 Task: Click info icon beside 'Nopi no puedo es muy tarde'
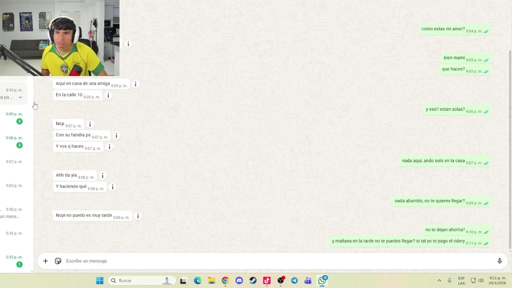(x=138, y=216)
